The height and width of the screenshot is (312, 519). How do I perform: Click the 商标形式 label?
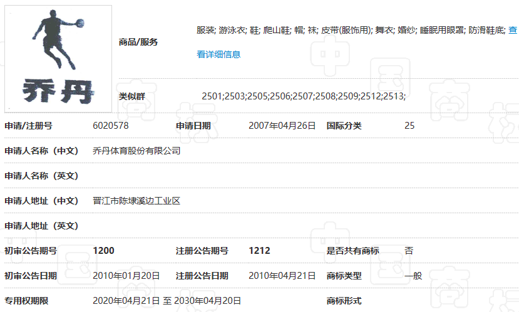tap(344, 301)
